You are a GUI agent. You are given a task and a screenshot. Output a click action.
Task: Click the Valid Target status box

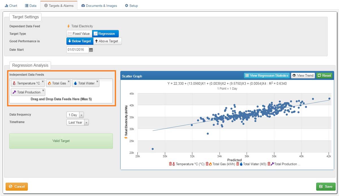pos(61,141)
